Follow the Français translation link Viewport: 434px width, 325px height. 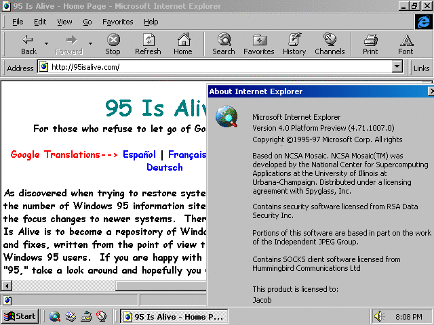tap(187, 154)
